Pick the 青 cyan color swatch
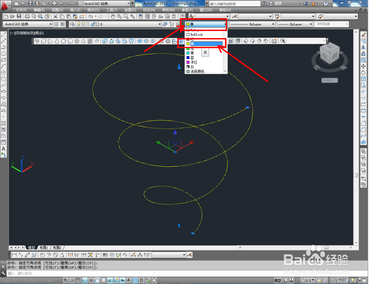369x284 pixels. pos(188,53)
